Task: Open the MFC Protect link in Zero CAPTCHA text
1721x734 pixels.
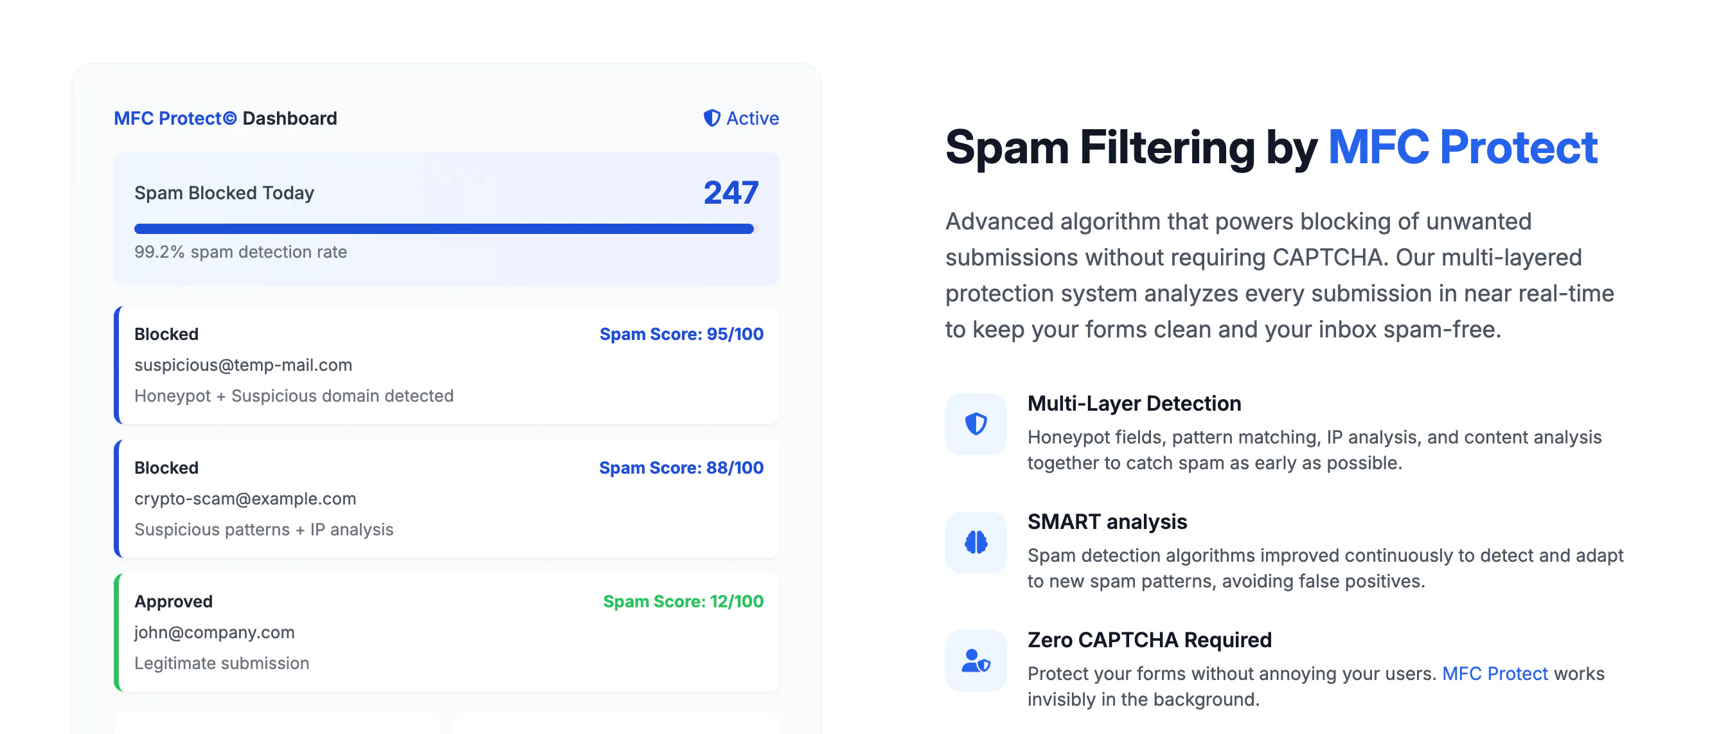Action: point(1495,673)
